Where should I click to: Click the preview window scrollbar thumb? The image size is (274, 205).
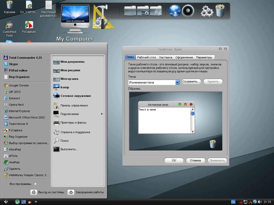[x=192, y=114]
